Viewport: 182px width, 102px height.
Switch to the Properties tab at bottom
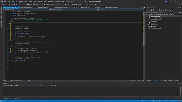[x=16, y=98]
